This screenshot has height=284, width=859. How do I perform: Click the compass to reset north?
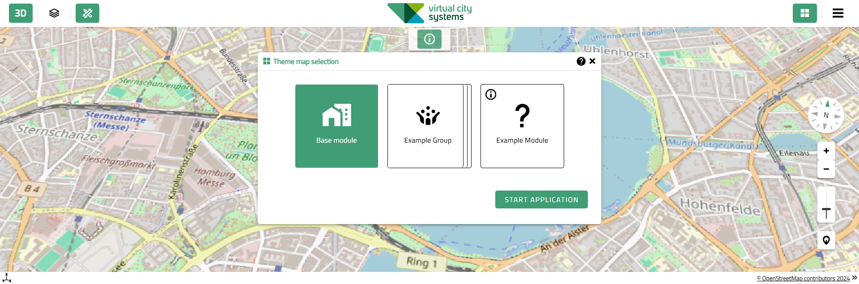[x=826, y=115]
